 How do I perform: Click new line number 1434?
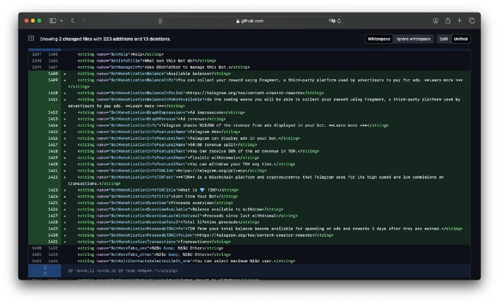[53, 261]
